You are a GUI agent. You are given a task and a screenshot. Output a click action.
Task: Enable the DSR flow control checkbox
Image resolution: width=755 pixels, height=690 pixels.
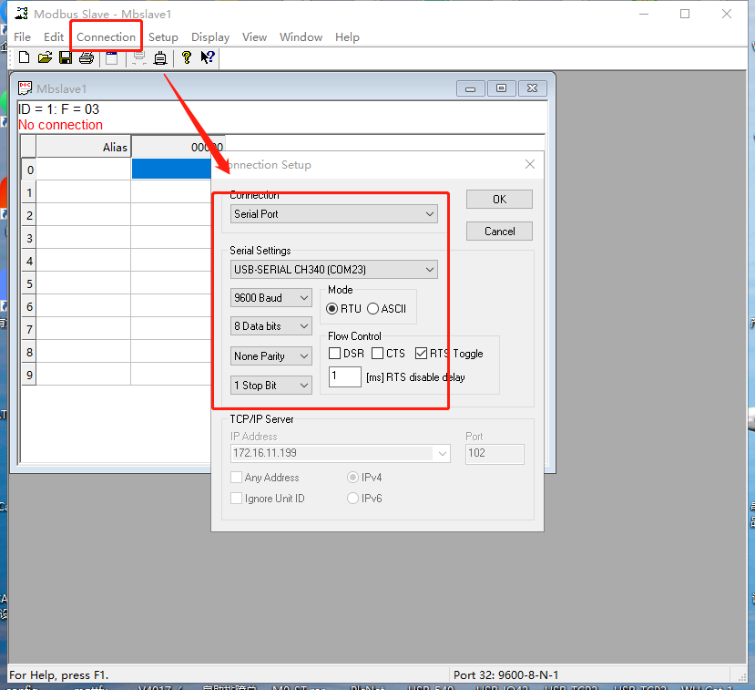335,354
